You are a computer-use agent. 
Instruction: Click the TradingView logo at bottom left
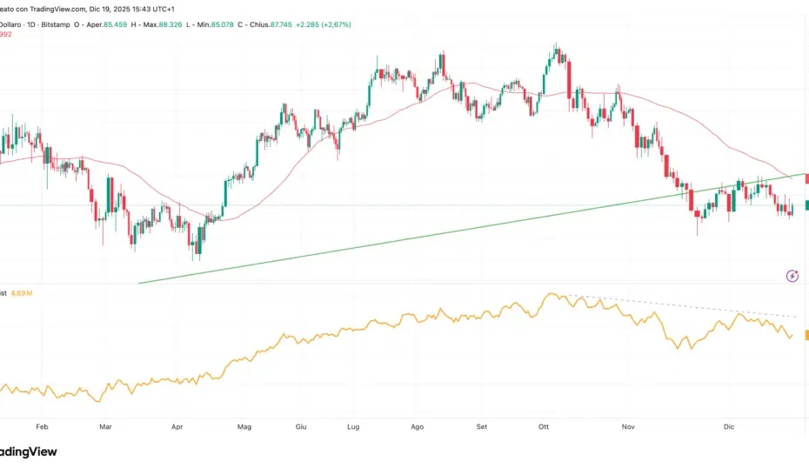[28, 452]
